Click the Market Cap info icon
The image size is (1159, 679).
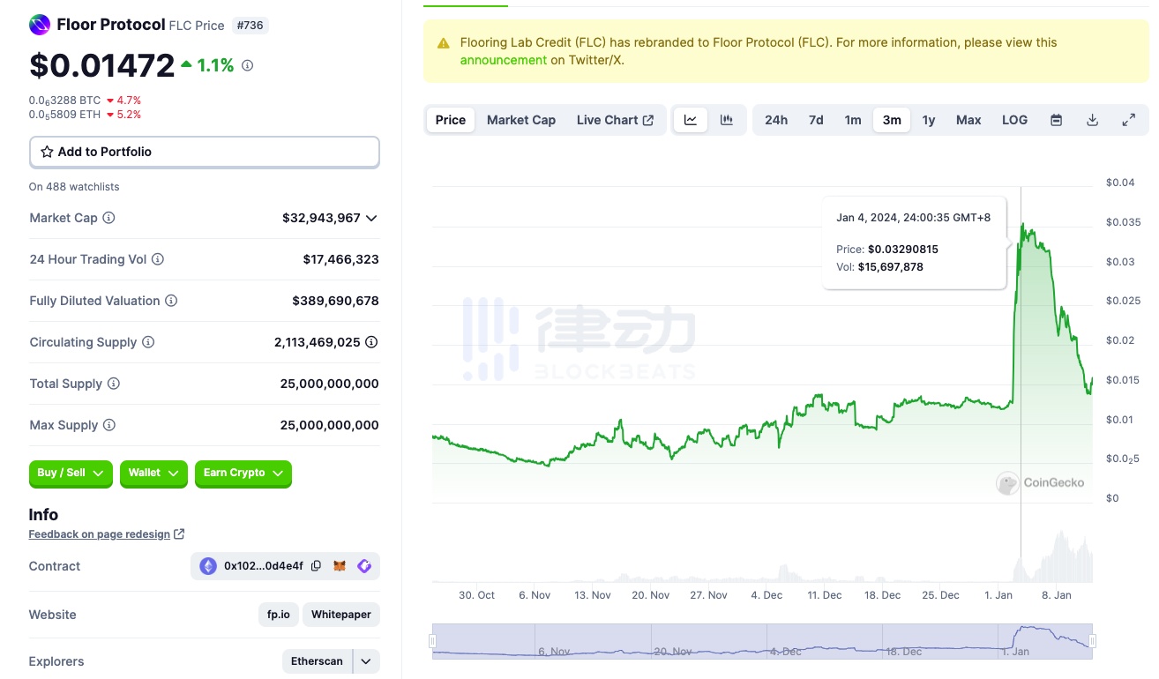click(108, 218)
